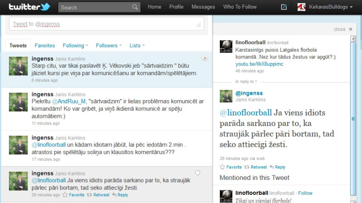This screenshot has height=203, width=362.
Task: Click linofloorball avatar at top of detail pane
Action: (x=226, y=47)
